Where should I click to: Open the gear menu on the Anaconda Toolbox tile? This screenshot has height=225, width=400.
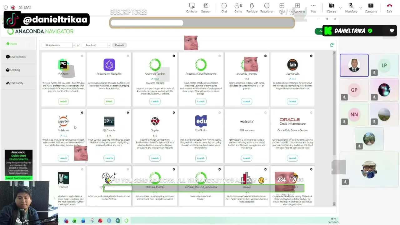point(174,56)
